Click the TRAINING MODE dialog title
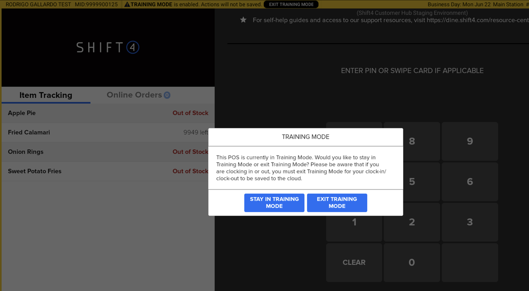529x291 pixels. tap(306, 137)
